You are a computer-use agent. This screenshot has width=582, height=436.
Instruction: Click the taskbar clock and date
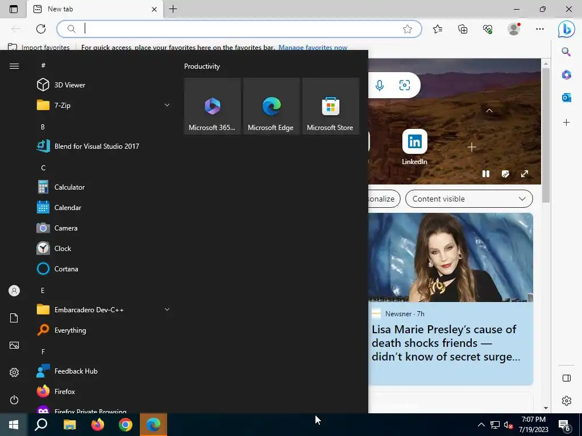pyautogui.click(x=533, y=425)
